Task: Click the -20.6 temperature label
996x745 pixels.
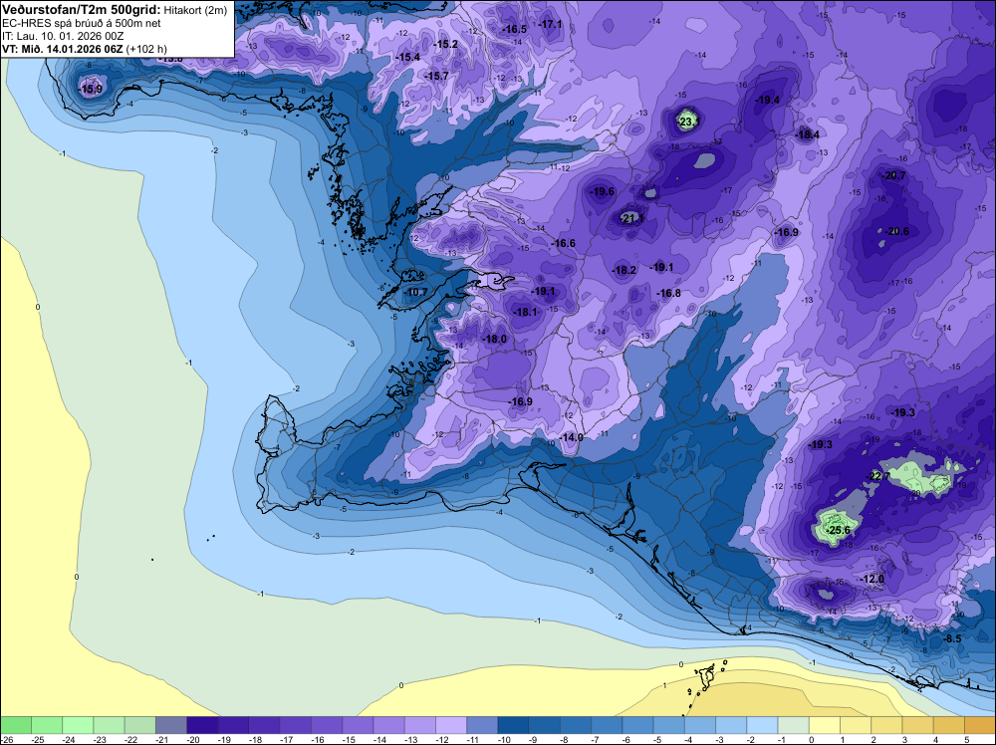Action: (897, 231)
